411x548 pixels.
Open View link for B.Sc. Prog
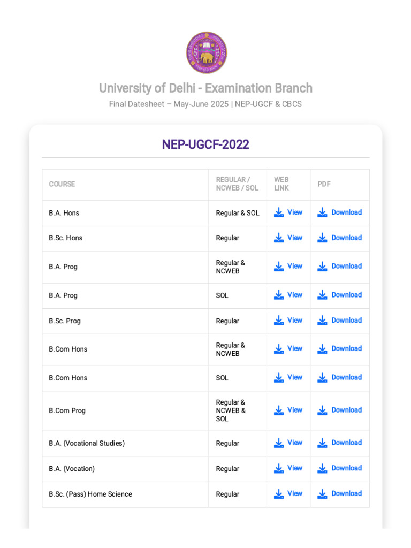coord(294,321)
